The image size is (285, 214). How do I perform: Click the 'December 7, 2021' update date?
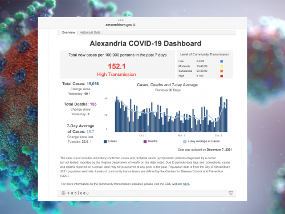click(219, 150)
